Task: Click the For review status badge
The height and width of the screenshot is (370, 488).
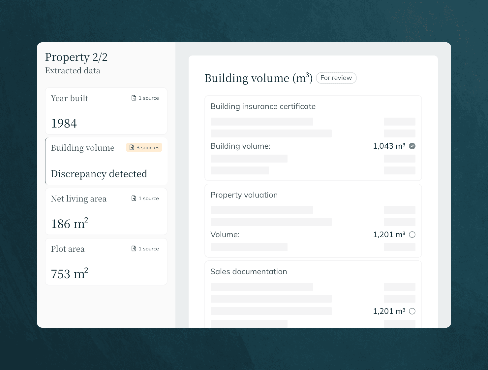Action: [x=336, y=78]
